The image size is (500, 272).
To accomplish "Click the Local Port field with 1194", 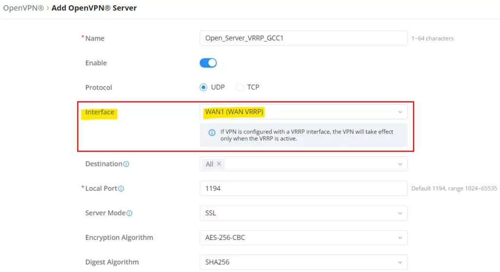I will point(303,188).
